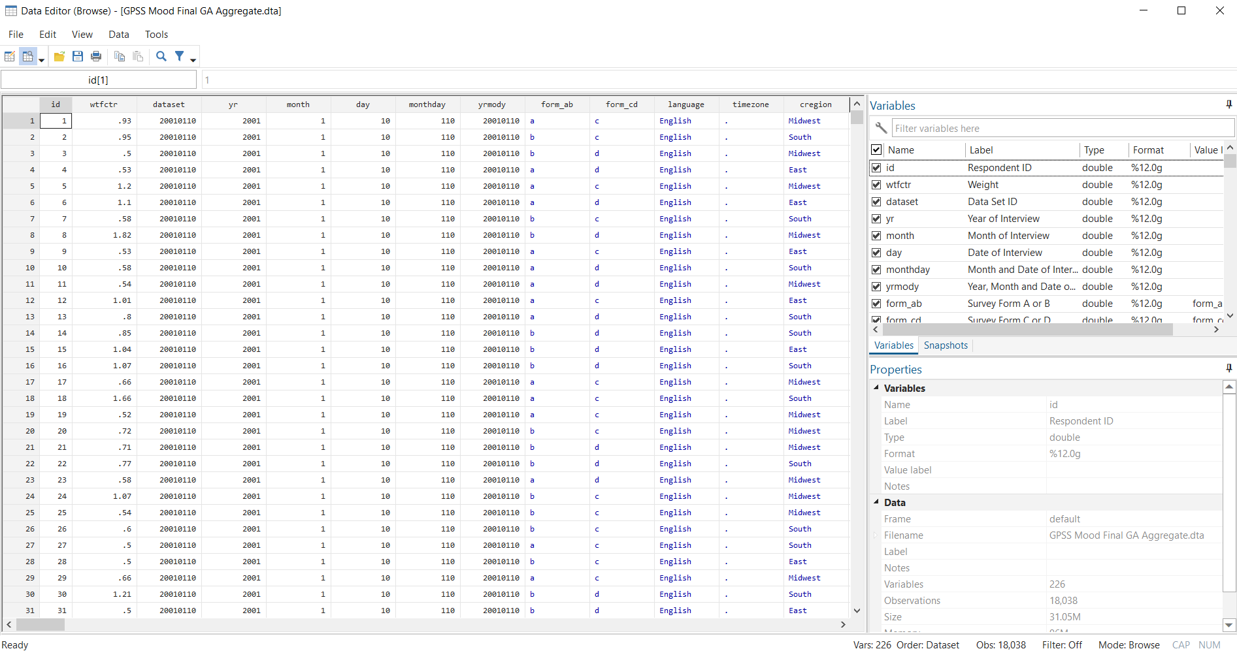1237x651 pixels.
Task: Save the dataset with the floppy disk icon
Action: 78,56
